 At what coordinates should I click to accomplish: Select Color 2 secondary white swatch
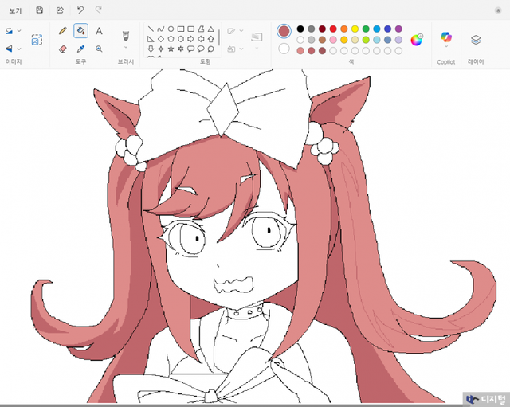(284, 49)
